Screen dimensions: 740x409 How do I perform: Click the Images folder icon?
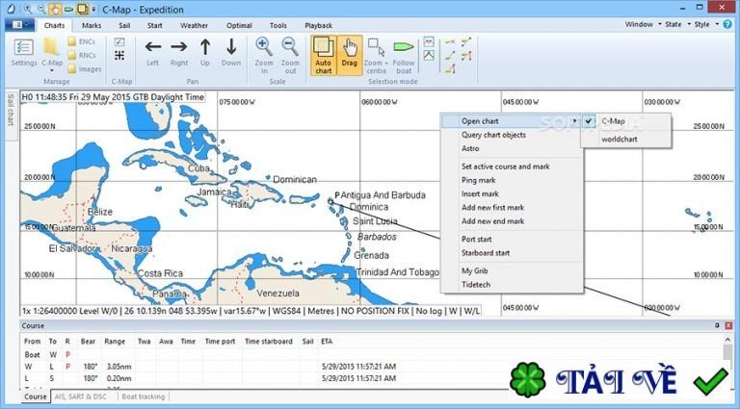[x=71, y=69]
